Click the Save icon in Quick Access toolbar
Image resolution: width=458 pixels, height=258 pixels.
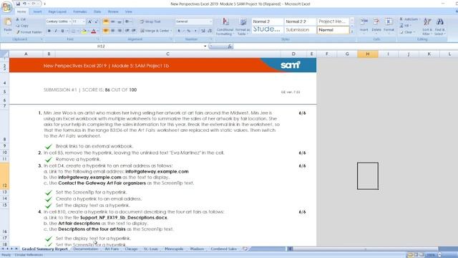18,4
